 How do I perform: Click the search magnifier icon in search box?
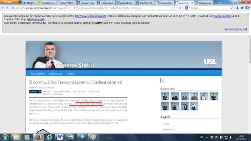(232, 8)
